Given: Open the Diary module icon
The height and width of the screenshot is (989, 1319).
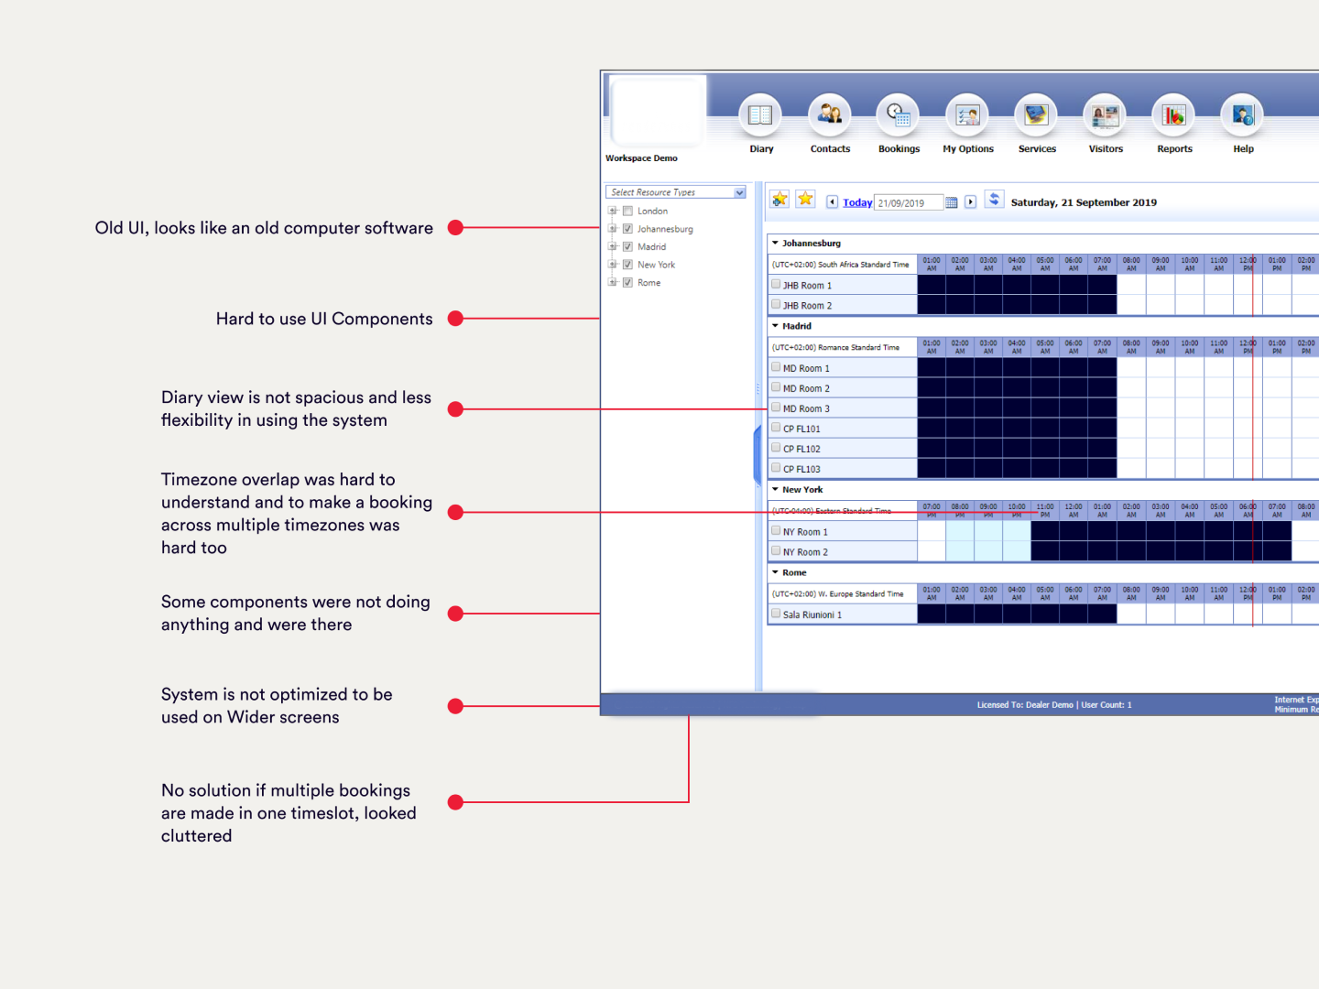Looking at the screenshot, I should pyautogui.click(x=760, y=115).
